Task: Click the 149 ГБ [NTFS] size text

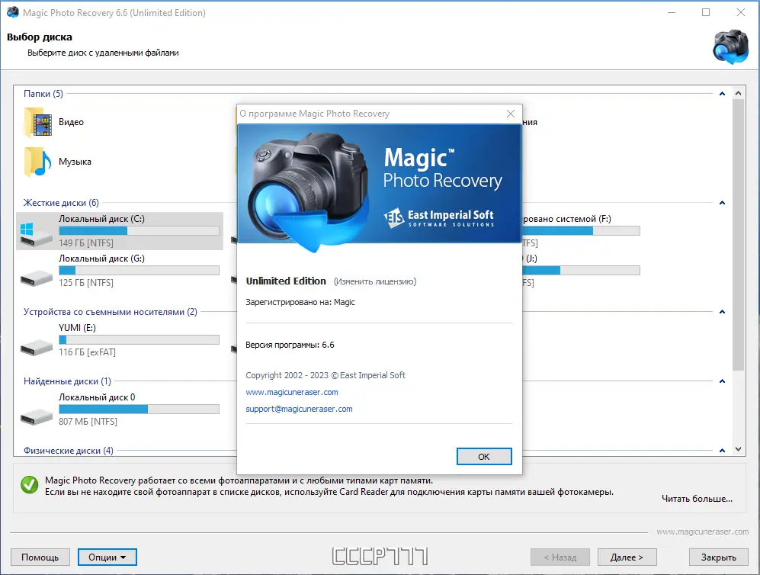Action: [86, 243]
